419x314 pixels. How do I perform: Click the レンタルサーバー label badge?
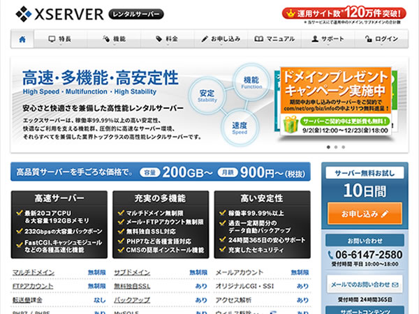click(136, 14)
